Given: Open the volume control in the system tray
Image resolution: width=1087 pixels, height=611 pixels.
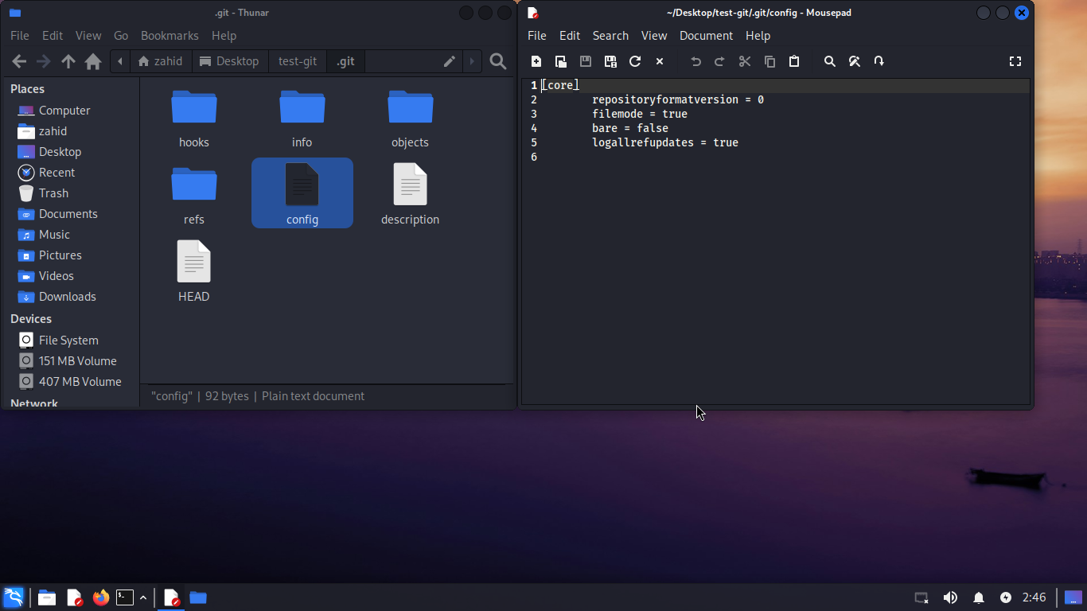Looking at the screenshot, I should [x=950, y=597].
